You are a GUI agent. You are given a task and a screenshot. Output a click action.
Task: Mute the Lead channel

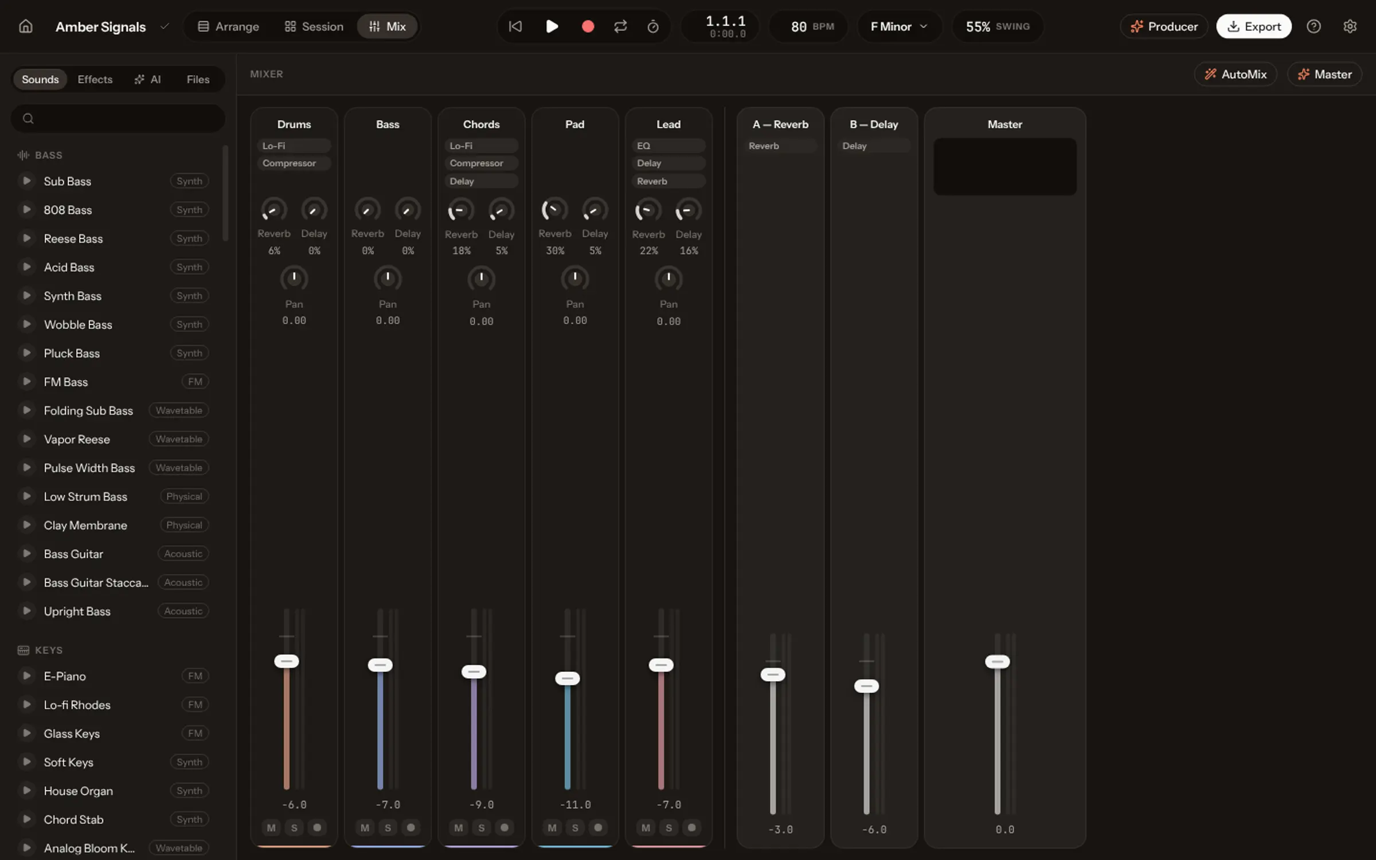point(646,827)
